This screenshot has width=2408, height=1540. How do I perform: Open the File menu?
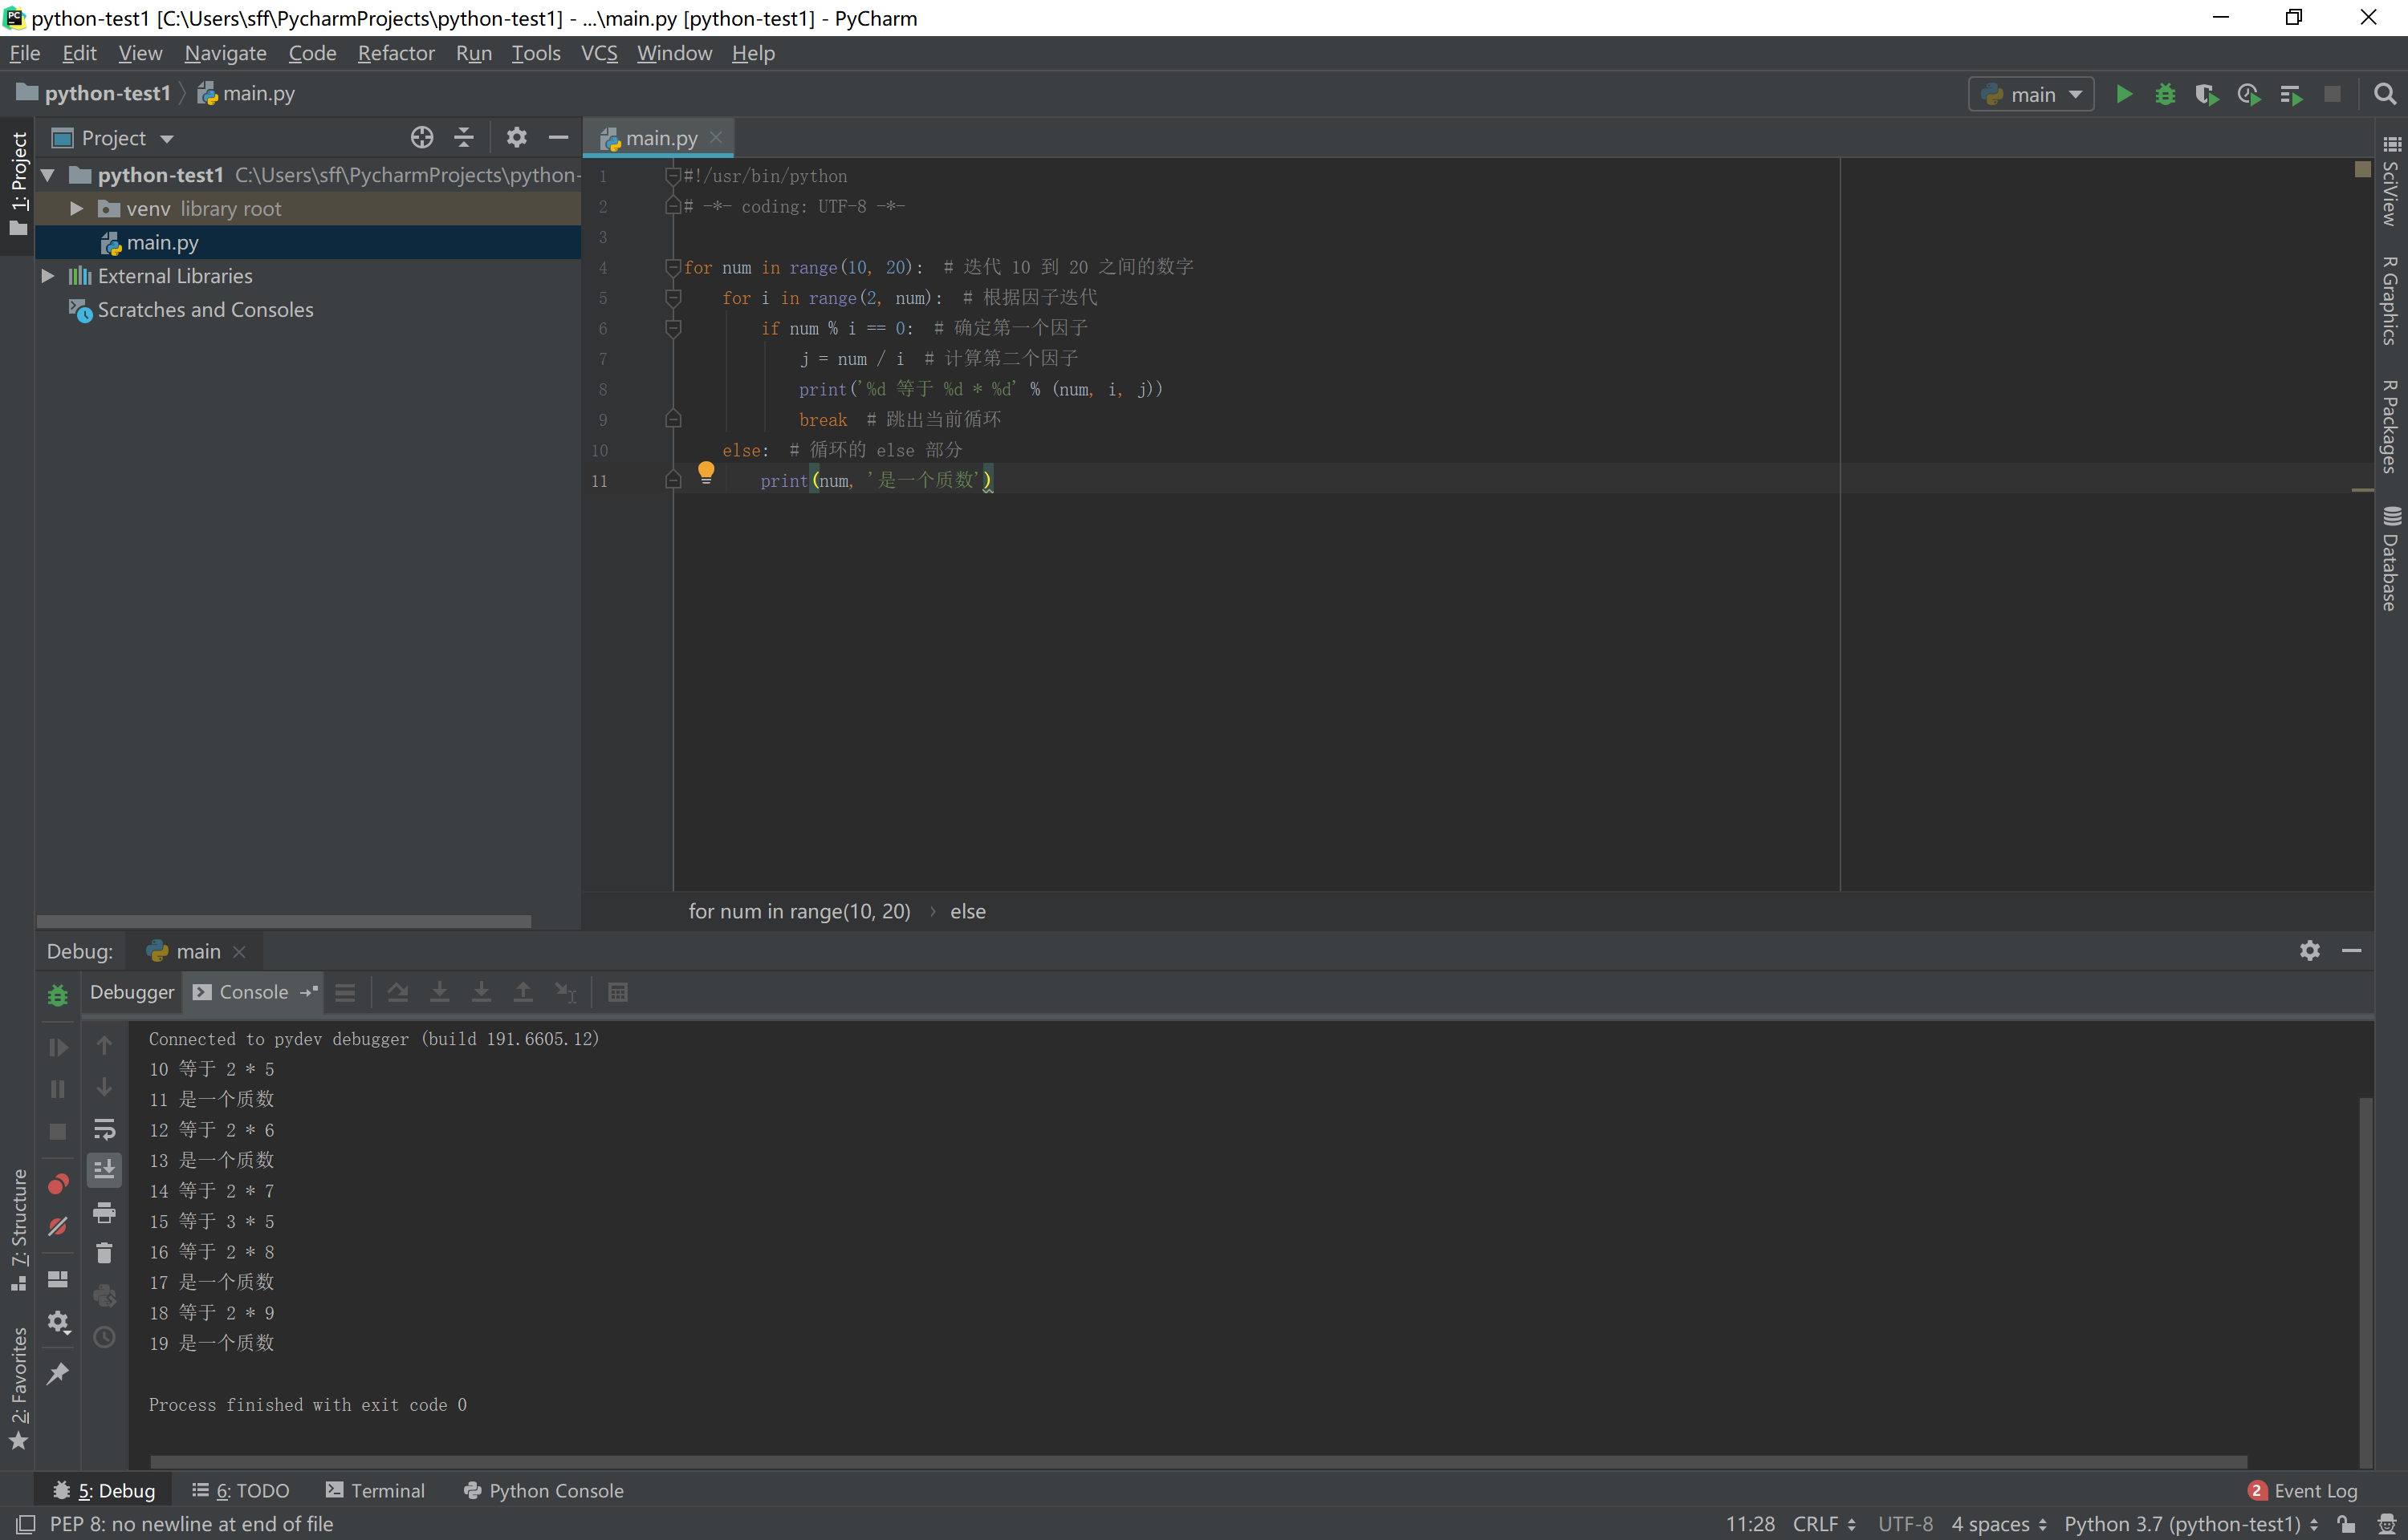coord(26,53)
